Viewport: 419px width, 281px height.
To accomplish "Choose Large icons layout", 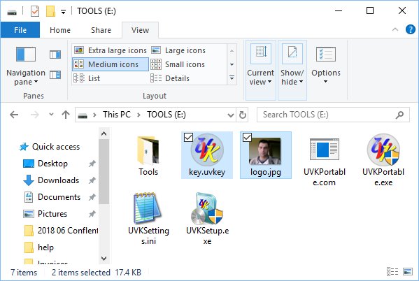I will pos(178,50).
